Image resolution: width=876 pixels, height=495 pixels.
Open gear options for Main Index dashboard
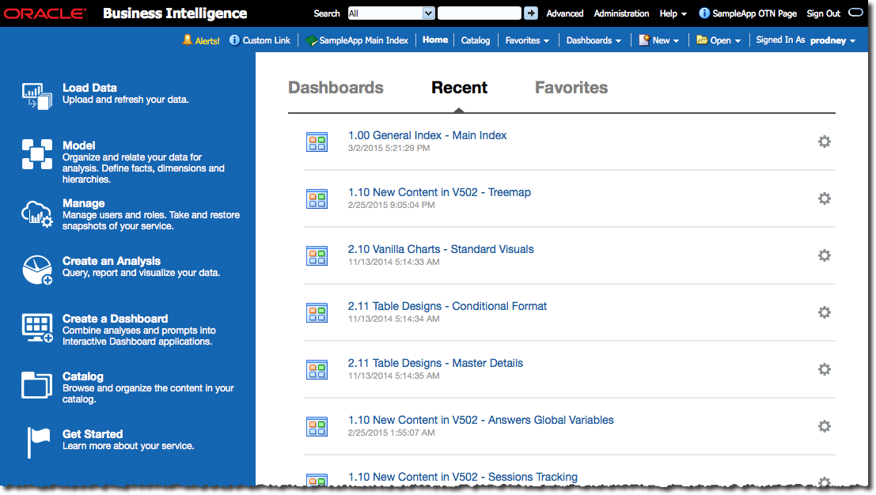(824, 142)
